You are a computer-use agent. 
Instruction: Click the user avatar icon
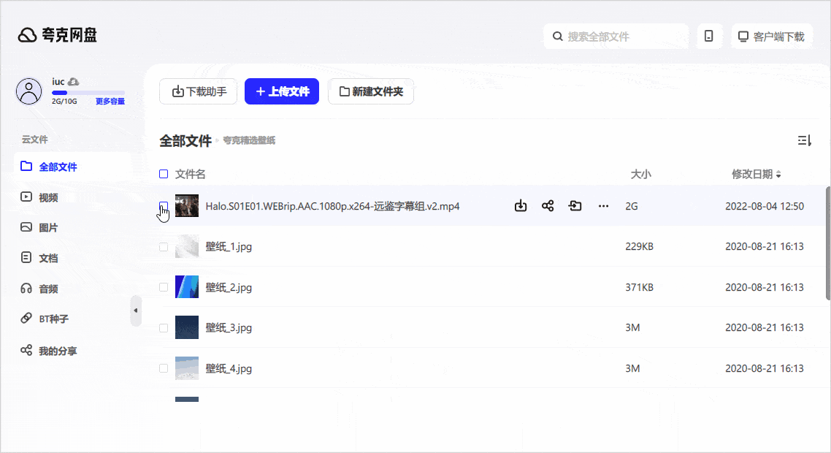coord(29,91)
